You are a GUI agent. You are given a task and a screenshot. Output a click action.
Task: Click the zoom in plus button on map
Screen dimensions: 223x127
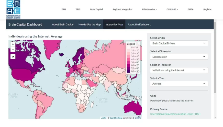(13, 44)
